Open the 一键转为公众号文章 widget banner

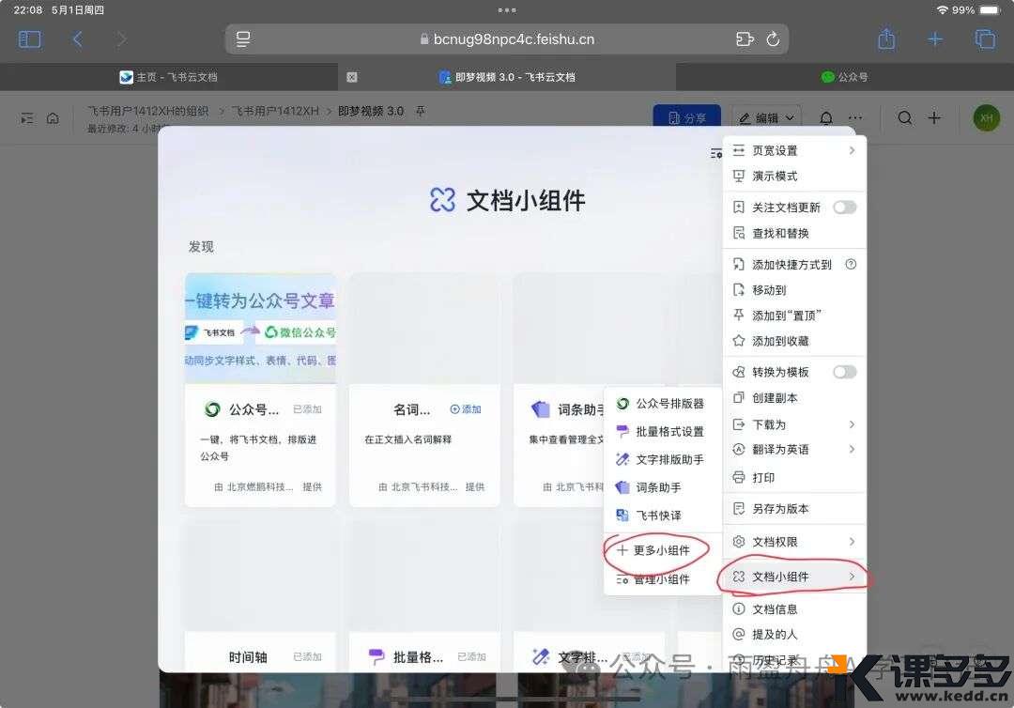click(x=260, y=328)
